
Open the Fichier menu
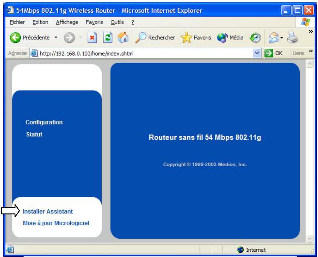[x=17, y=22]
